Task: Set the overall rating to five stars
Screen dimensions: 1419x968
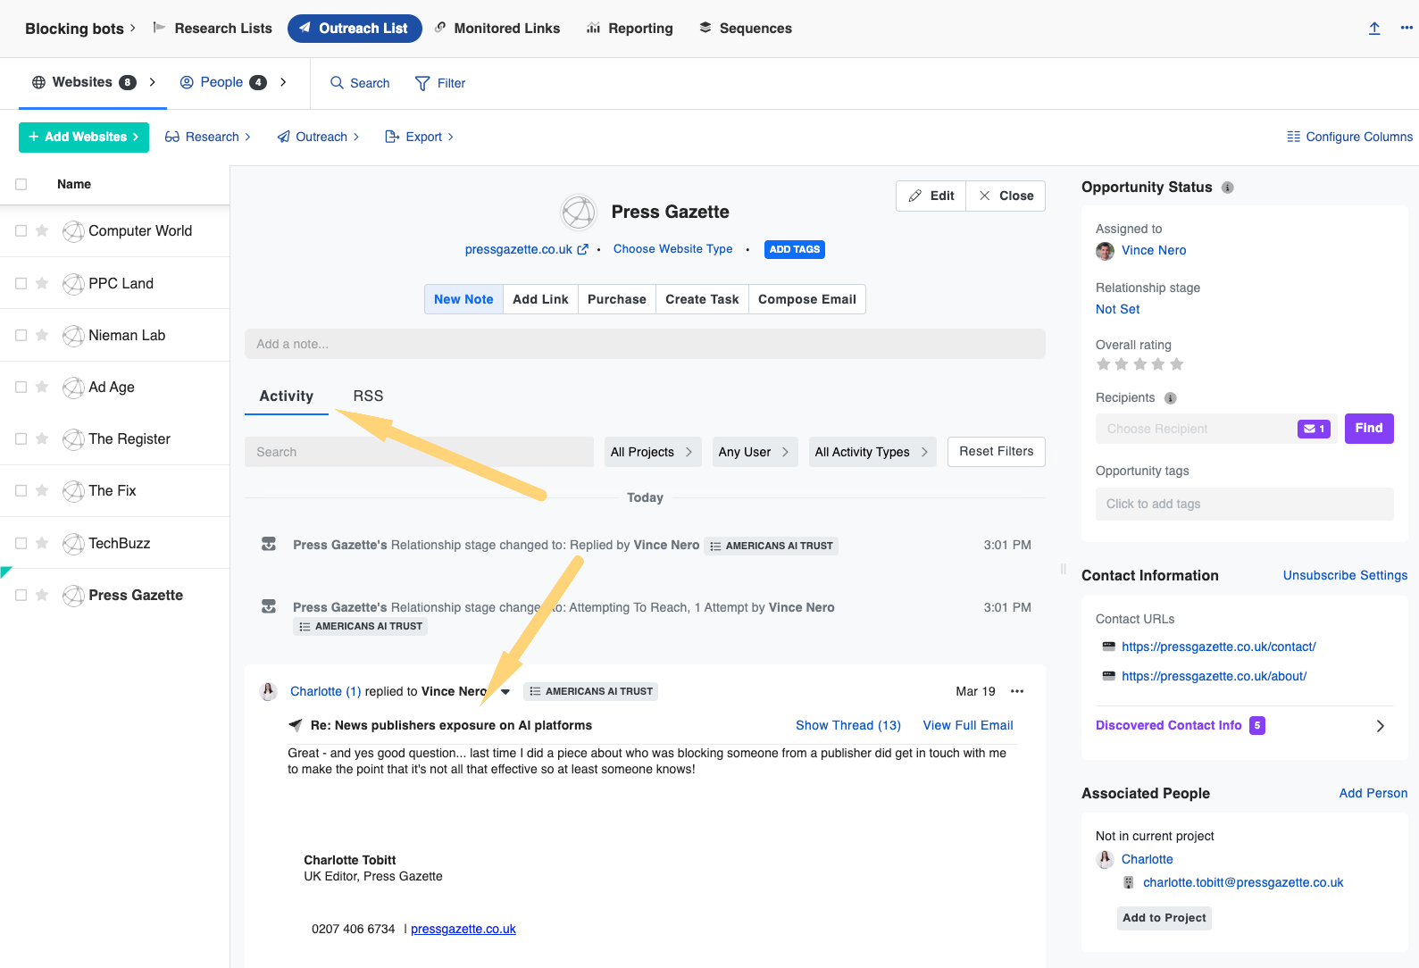Action: [1177, 364]
